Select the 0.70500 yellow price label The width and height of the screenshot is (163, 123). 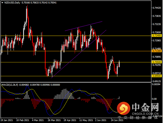(x=157, y=62)
